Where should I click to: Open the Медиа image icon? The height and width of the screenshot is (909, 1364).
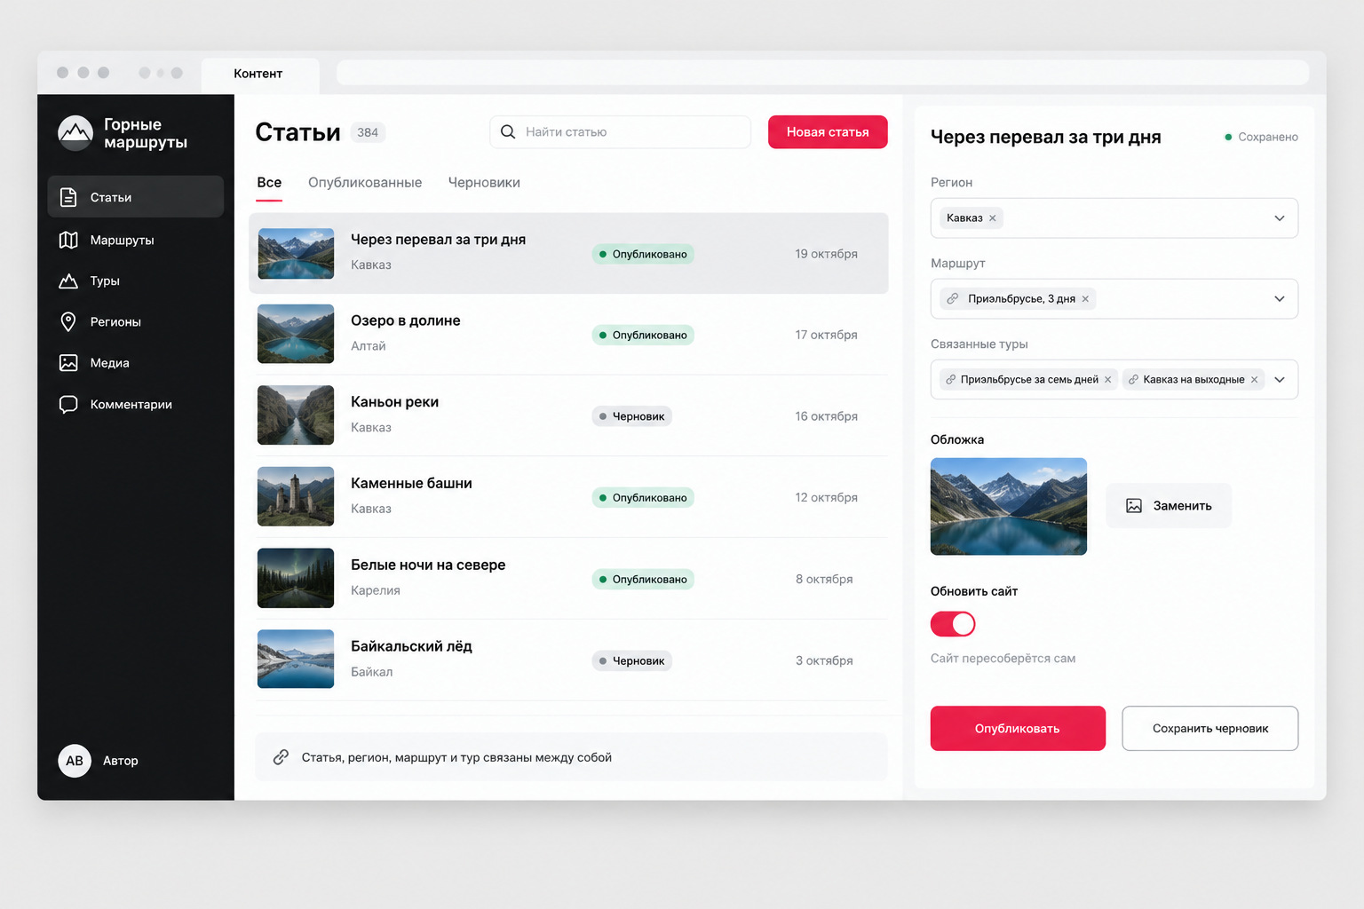68,362
